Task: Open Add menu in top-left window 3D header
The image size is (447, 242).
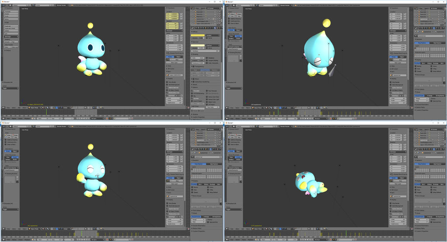Action: click(19, 108)
